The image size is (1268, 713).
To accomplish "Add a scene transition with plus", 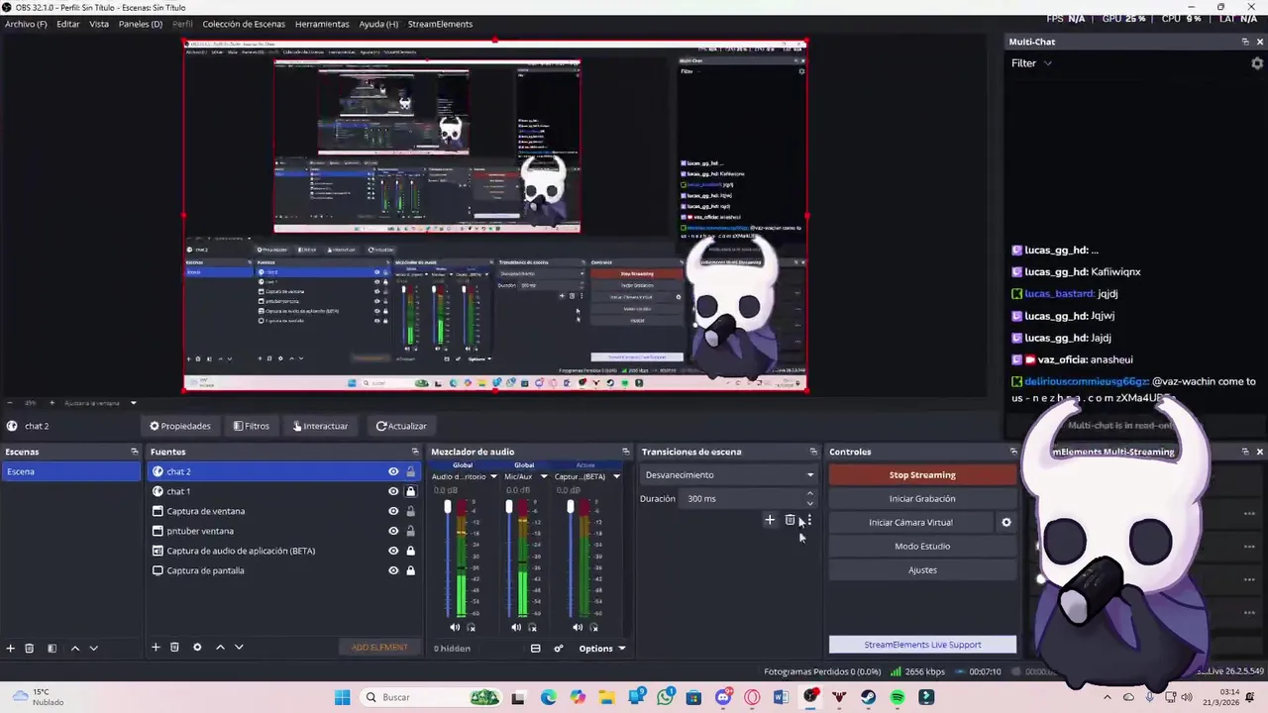I will 770,520.
